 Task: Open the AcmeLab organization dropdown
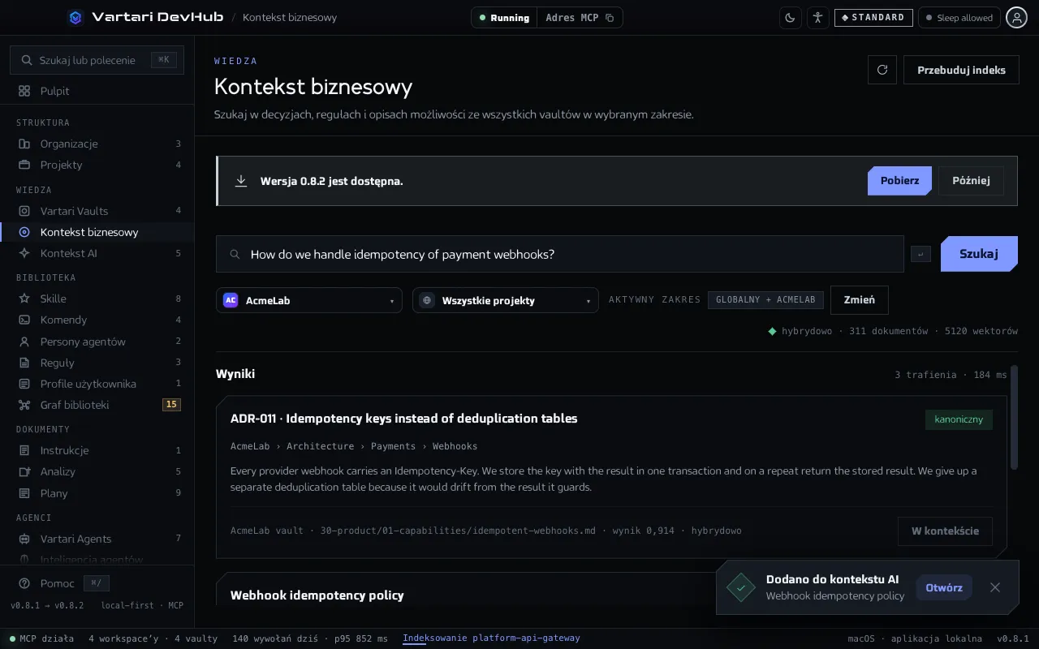point(309,300)
